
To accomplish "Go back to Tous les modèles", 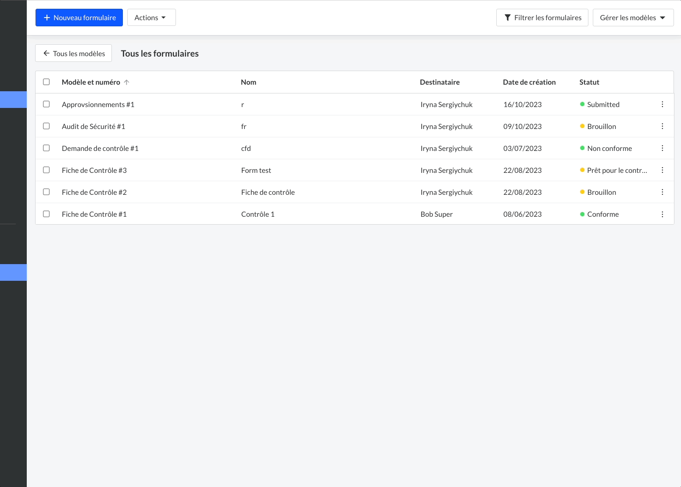I will click(x=74, y=54).
